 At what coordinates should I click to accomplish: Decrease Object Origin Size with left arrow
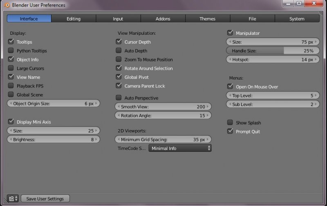coord(11,103)
